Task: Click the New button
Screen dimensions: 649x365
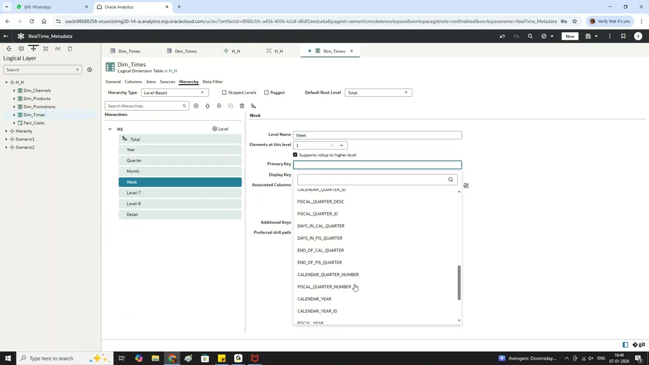Action: pyautogui.click(x=570, y=36)
